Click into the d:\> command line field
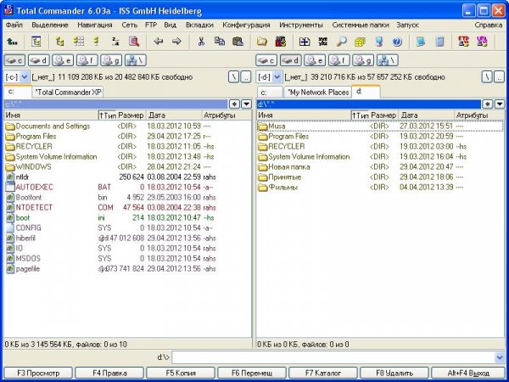This screenshot has width=509, height=382. pyautogui.click(x=333, y=357)
